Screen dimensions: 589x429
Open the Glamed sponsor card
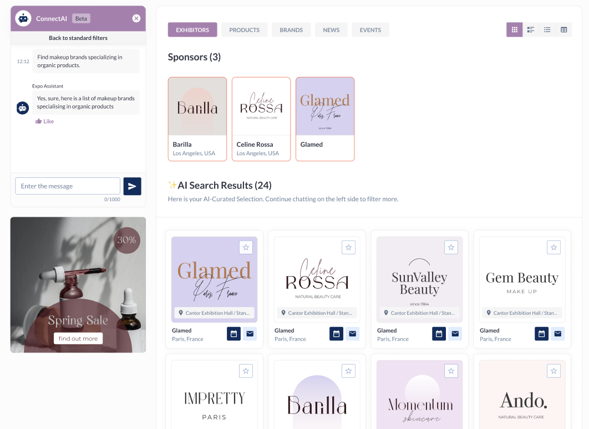(325, 119)
